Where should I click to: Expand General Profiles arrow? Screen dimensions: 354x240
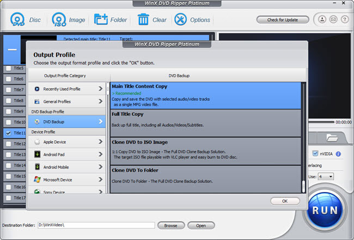pos(101,102)
